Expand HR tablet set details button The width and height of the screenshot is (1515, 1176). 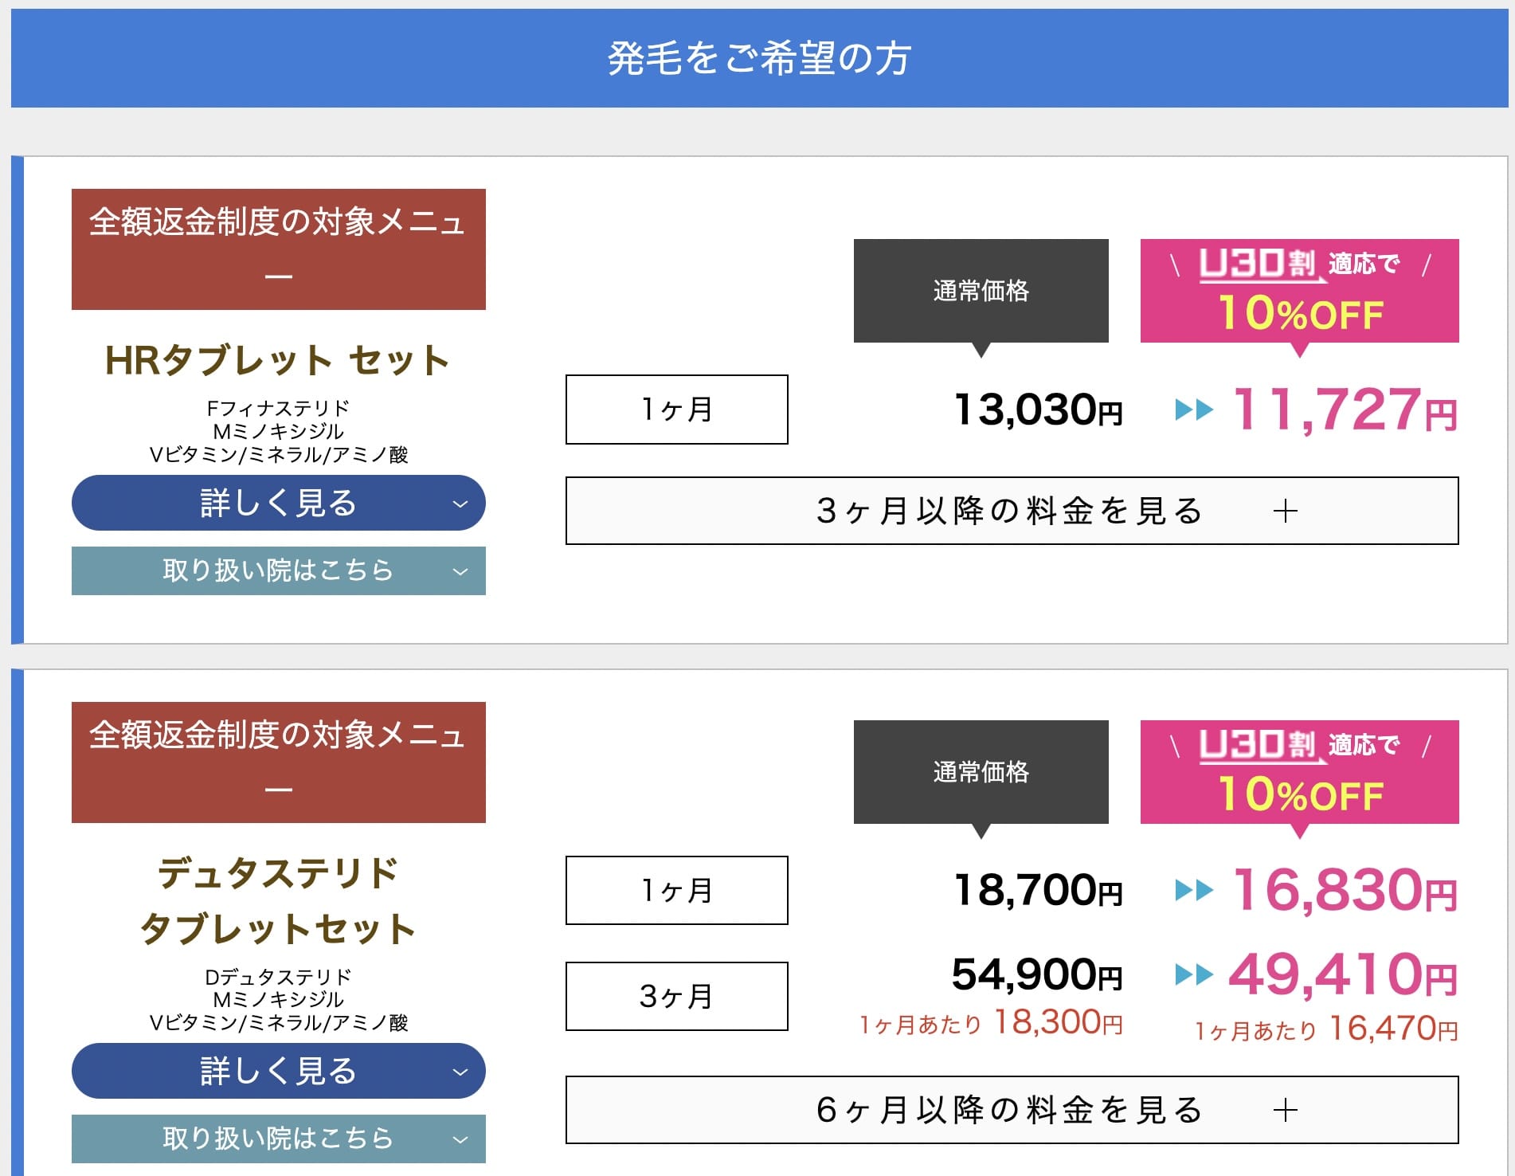278,503
